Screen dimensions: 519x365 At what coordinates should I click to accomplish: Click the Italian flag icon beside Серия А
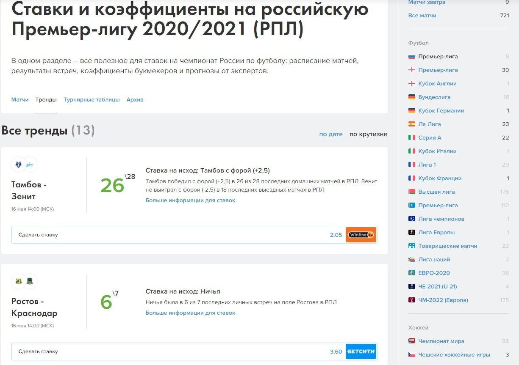click(x=411, y=138)
